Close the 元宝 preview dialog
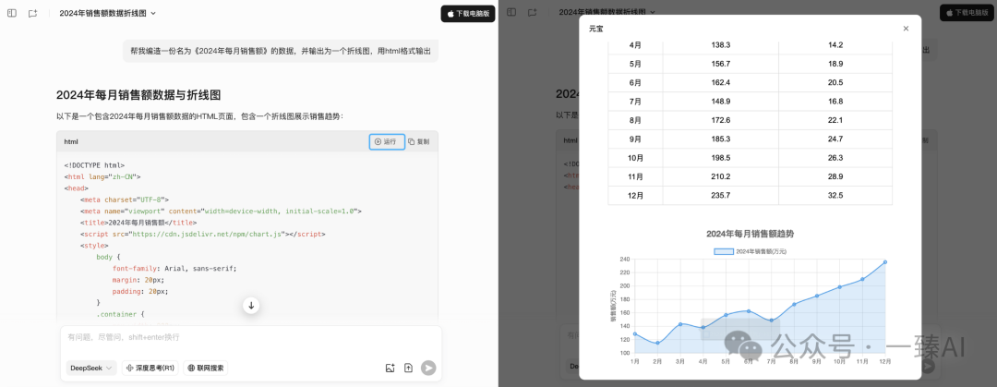The width and height of the screenshot is (997, 387). (907, 28)
